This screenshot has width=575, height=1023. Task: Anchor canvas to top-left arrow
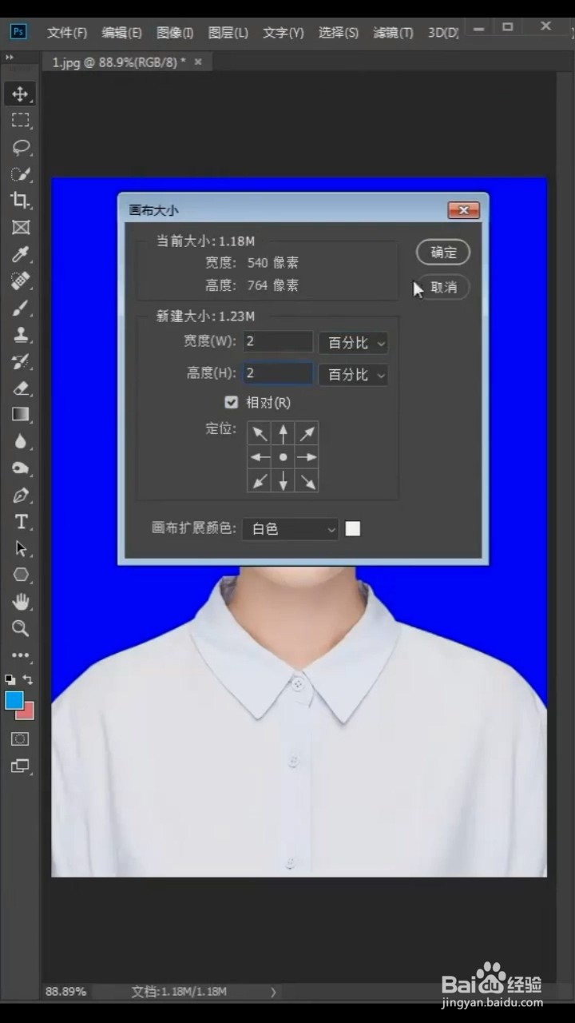coord(260,434)
